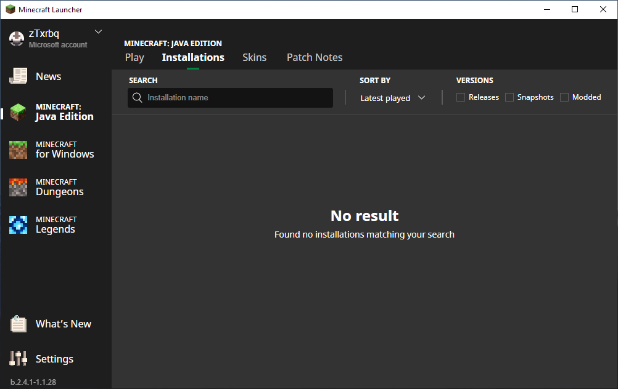Maximize the Minecraft Launcher window

(575, 9)
